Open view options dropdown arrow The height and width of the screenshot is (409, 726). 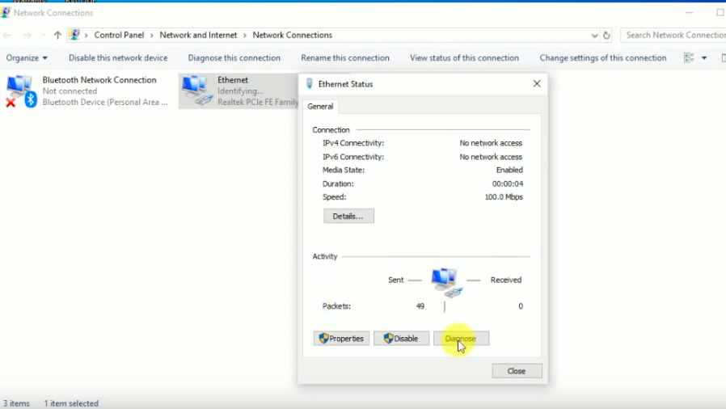tap(704, 58)
